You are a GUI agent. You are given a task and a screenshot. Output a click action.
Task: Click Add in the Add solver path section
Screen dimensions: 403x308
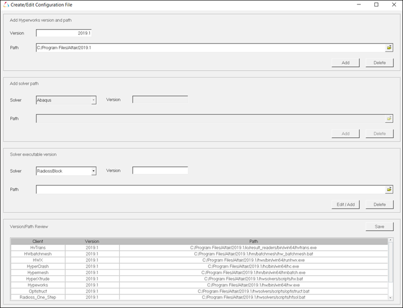(x=346, y=134)
